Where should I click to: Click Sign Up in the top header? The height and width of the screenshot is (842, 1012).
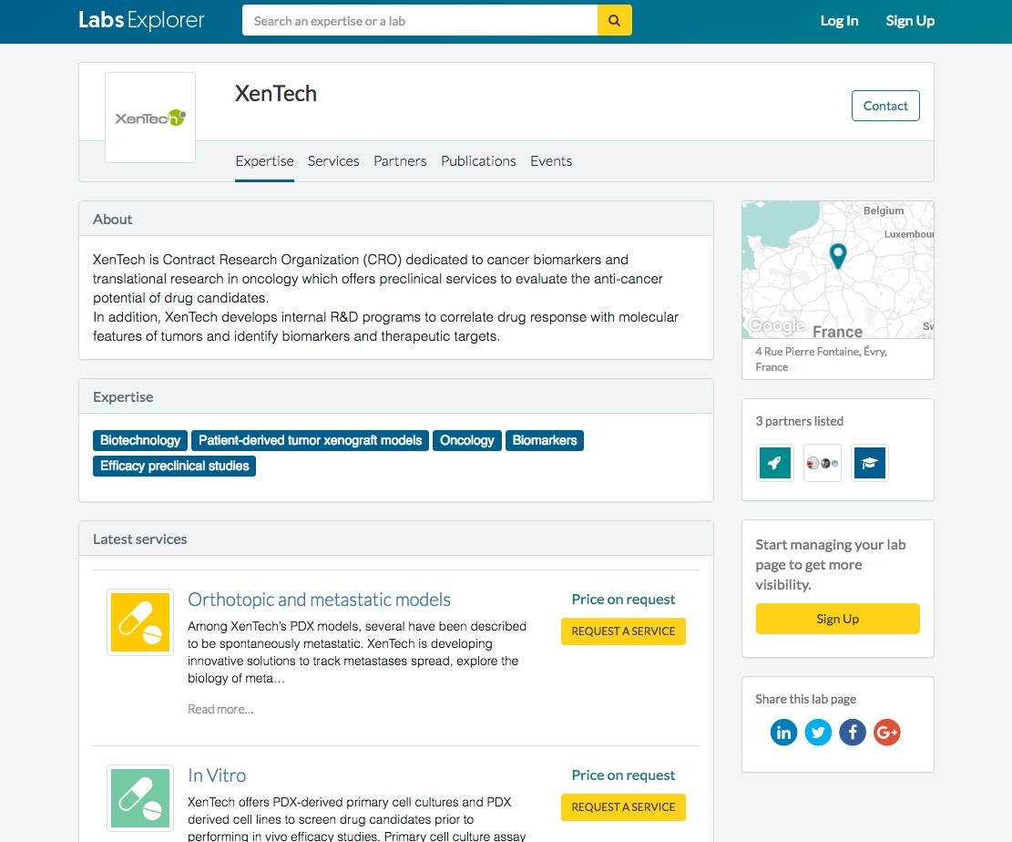[x=910, y=21]
